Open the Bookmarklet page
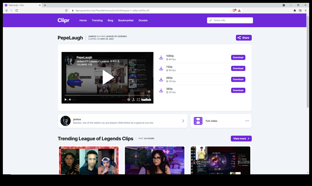This screenshot has height=186, width=312. point(126,20)
